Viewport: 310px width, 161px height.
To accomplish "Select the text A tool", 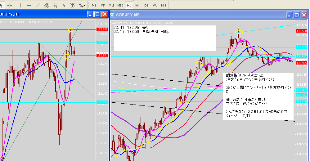I will [x=64, y=5].
